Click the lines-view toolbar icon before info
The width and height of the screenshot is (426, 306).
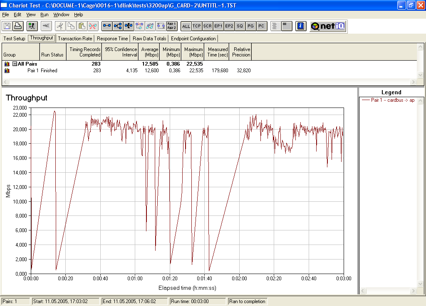point(287,26)
